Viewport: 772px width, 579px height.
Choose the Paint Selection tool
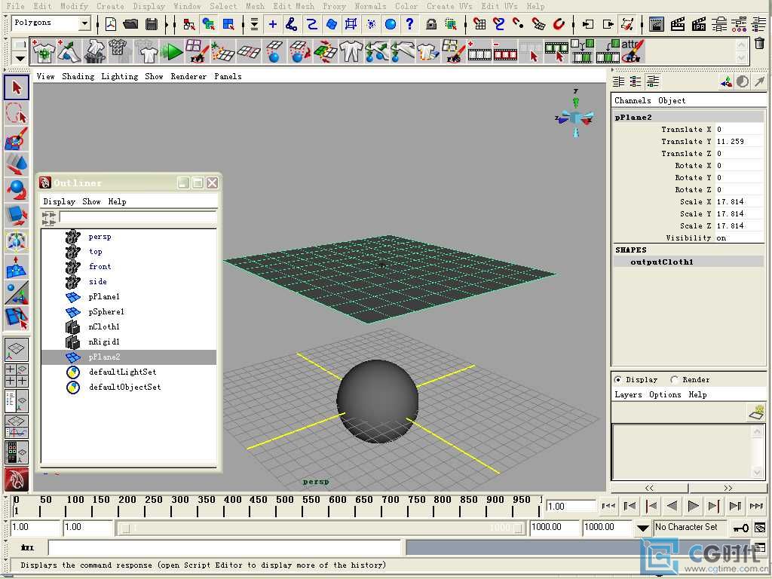click(17, 139)
